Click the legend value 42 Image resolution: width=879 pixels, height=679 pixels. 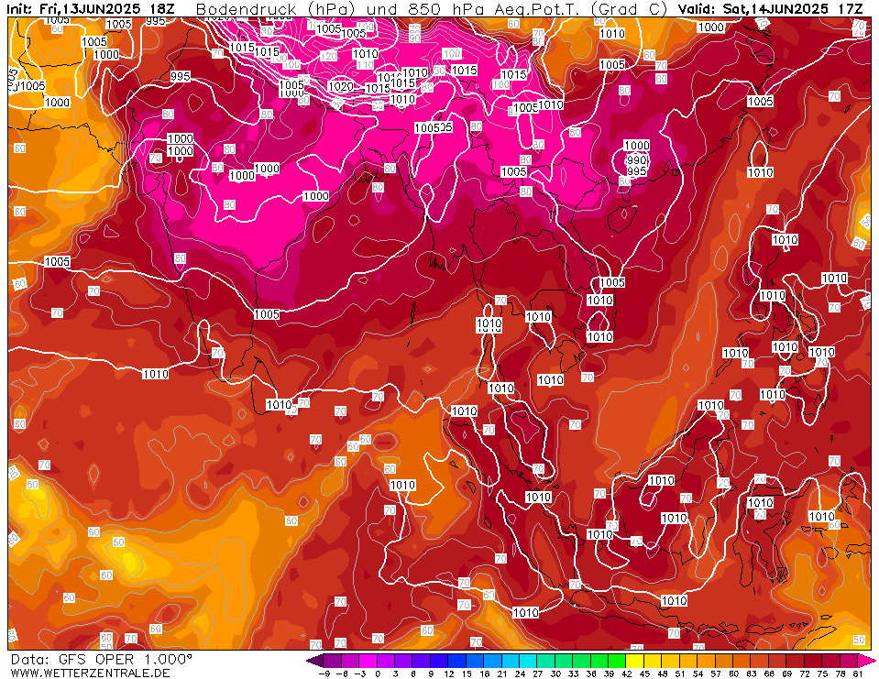626,674
